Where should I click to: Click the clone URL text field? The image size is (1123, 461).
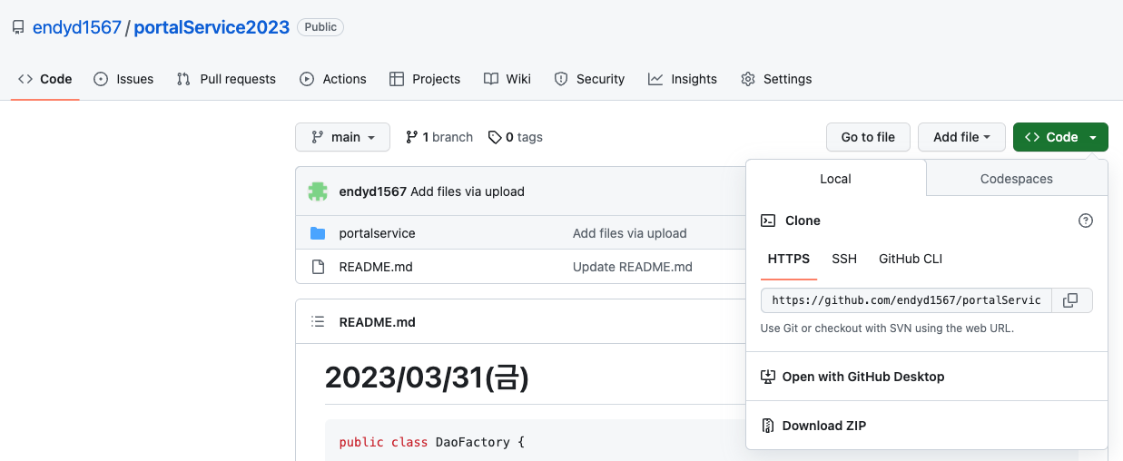coord(906,300)
